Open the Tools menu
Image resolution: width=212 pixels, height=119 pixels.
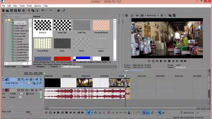coord(29,6)
